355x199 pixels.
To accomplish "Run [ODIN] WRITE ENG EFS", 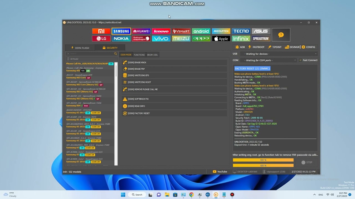I will coord(174,75).
